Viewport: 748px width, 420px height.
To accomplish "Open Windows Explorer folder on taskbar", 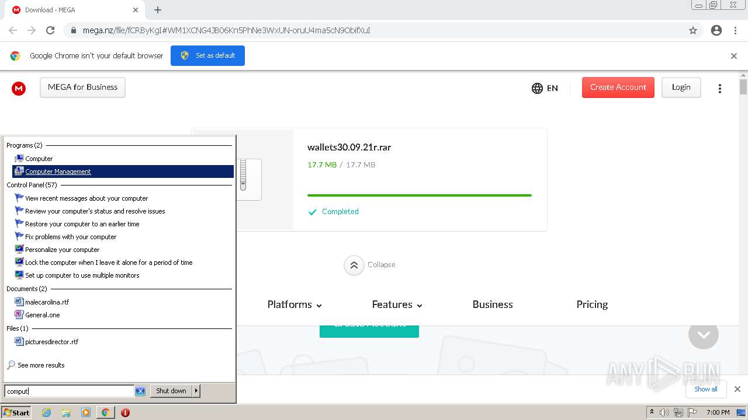I will point(66,412).
